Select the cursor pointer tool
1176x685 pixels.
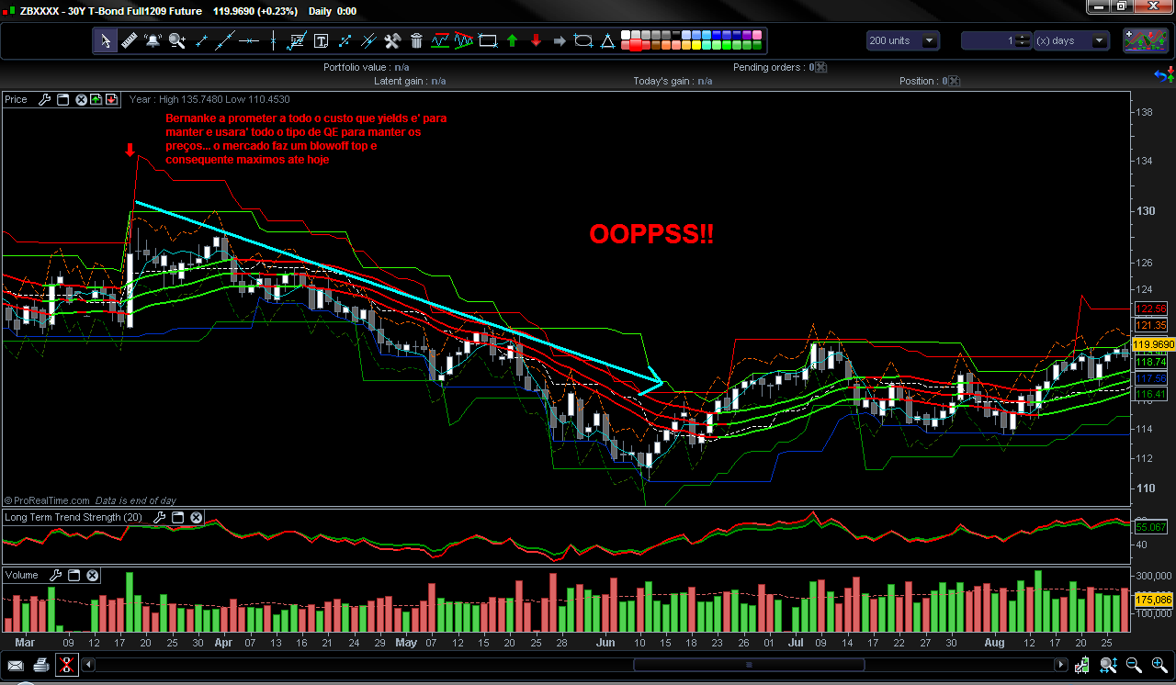pyautogui.click(x=106, y=40)
